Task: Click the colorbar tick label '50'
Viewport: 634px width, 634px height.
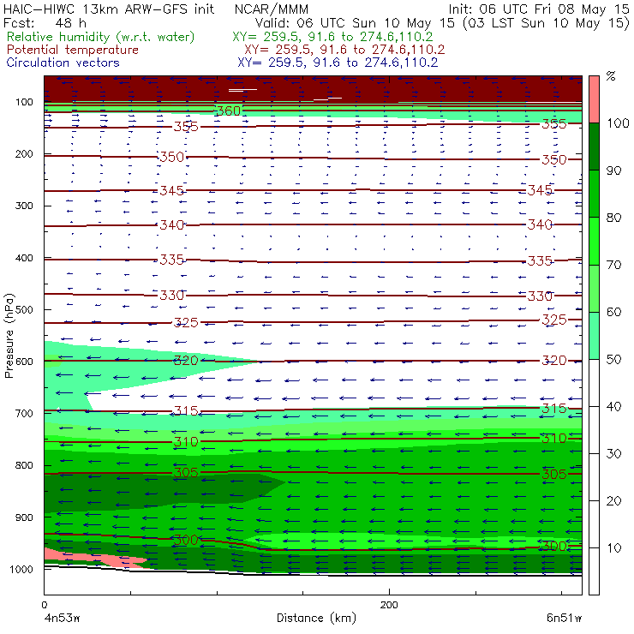Action: point(613,360)
